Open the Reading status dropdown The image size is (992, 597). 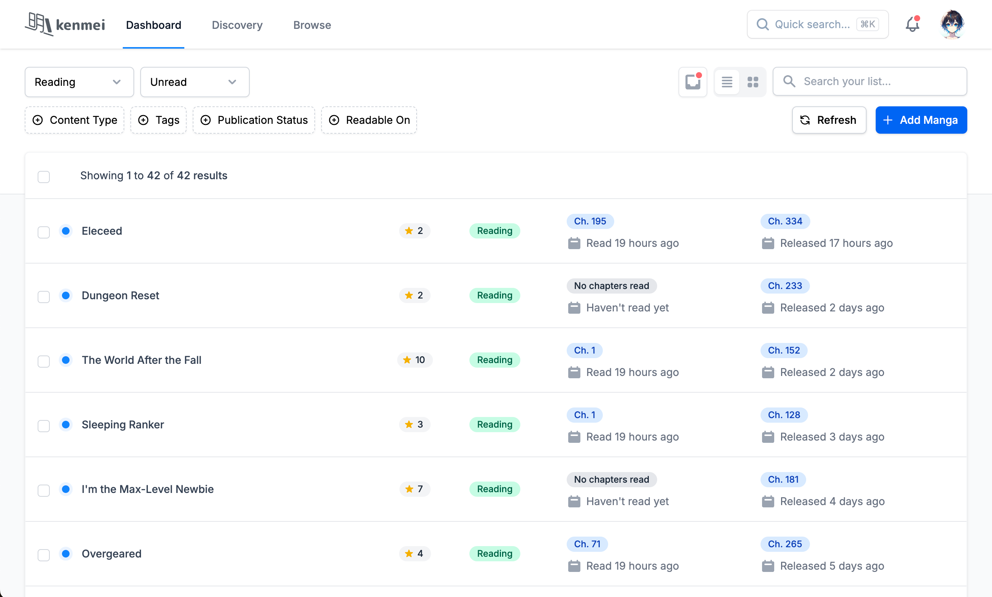coord(79,82)
